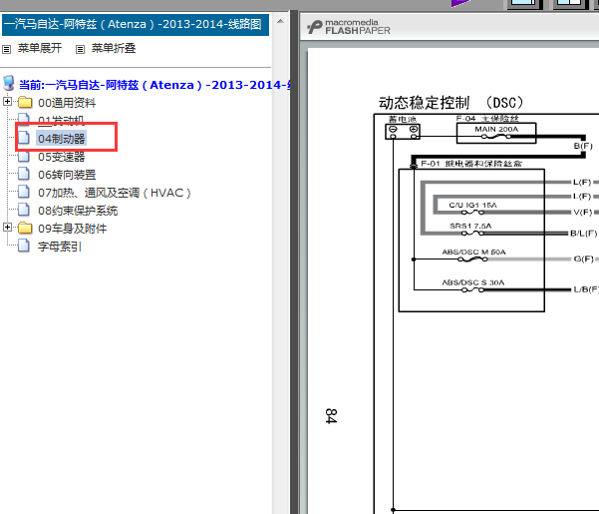Click the F-01 relay and fuse box label
This screenshot has width=599, height=514.
(x=471, y=164)
